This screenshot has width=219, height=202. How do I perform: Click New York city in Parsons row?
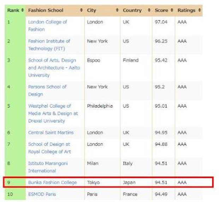tap(97, 87)
